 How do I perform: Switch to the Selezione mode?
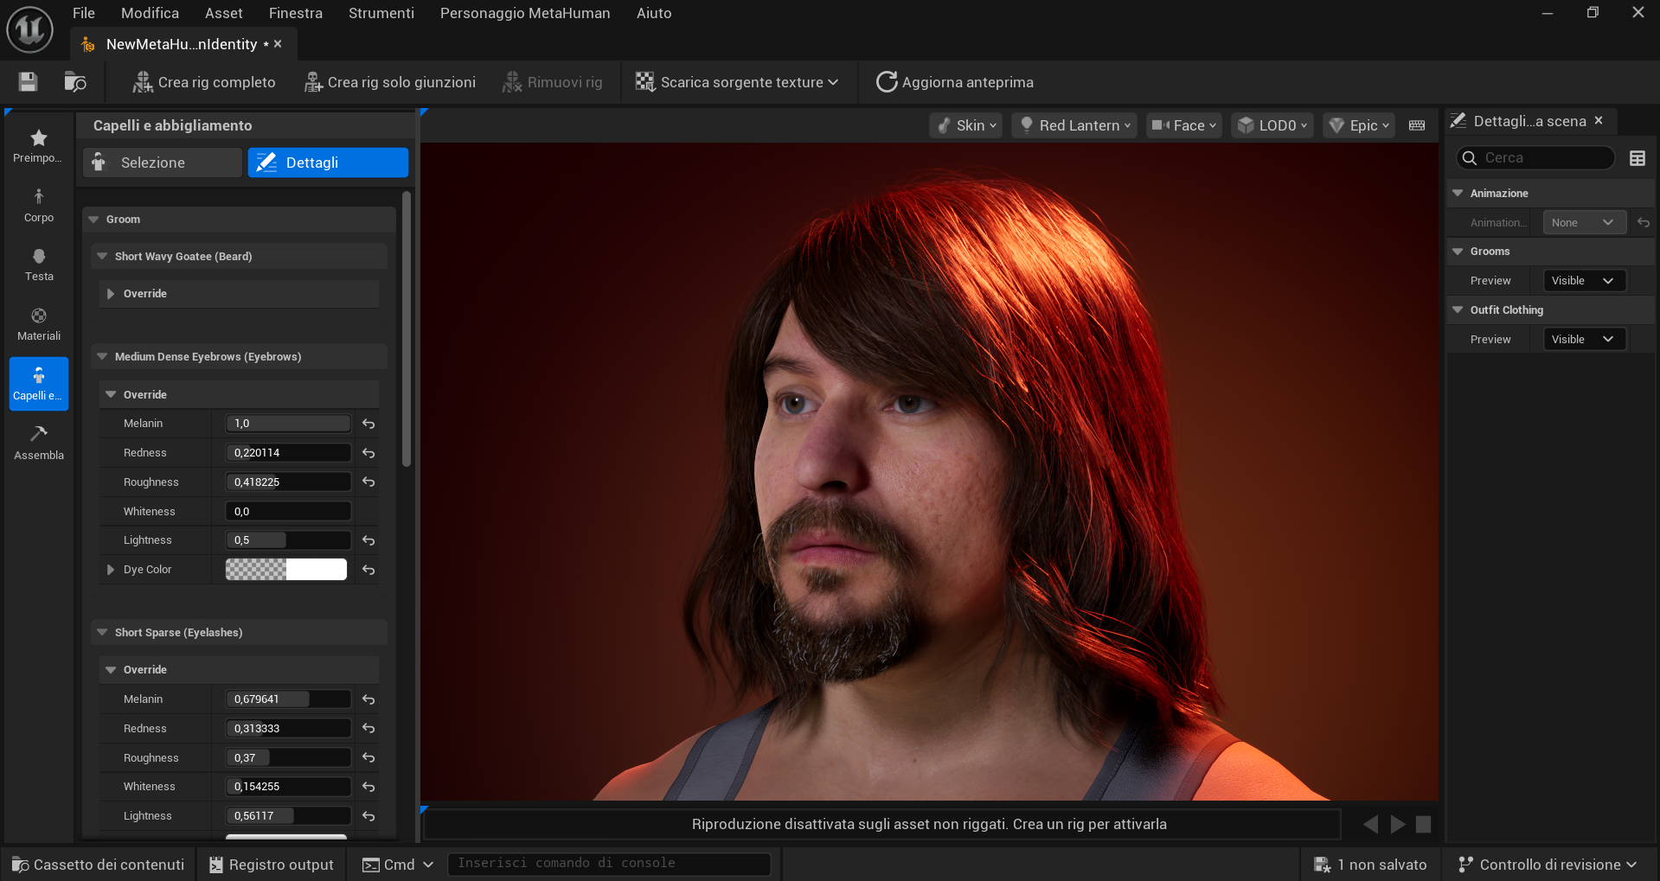tap(162, 163)
